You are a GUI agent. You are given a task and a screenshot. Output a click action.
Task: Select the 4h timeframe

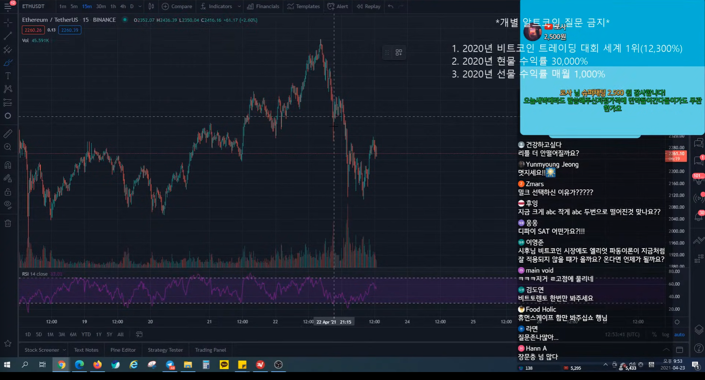[123, 7]
